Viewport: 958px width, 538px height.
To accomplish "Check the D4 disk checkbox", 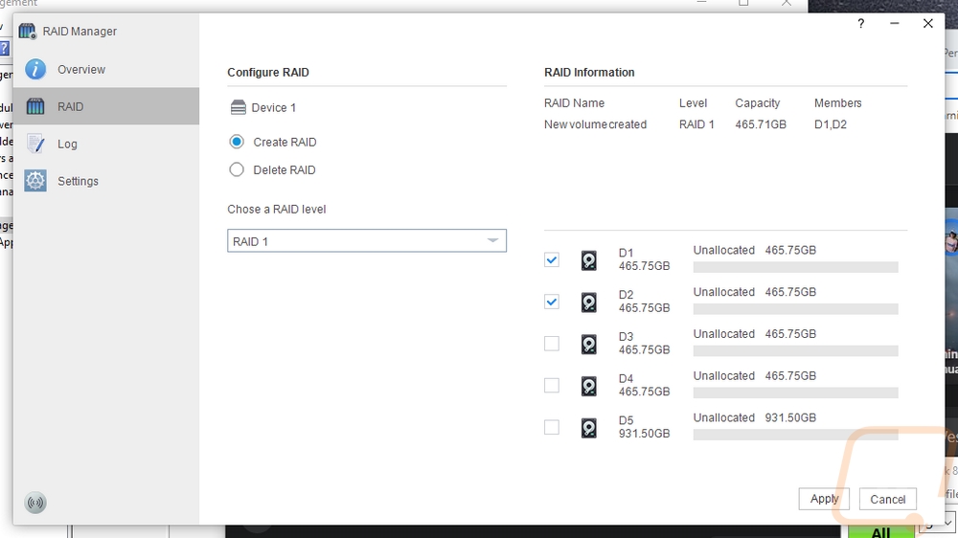I will [552, 386].
